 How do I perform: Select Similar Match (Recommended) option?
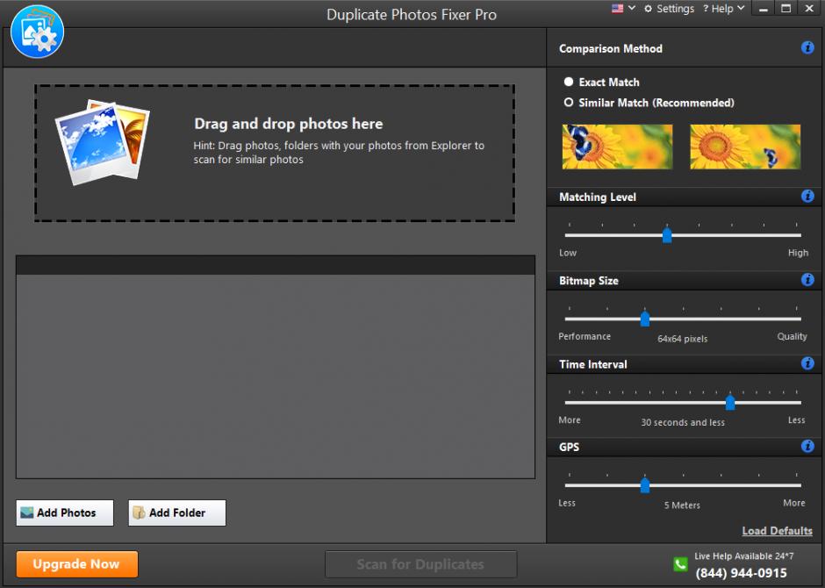(x=569, y=103)
